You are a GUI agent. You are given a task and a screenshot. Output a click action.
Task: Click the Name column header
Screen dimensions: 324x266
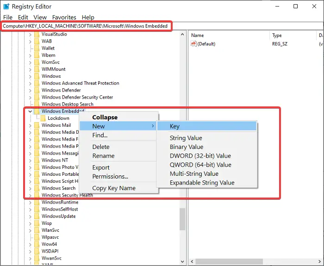coord(229,36)
